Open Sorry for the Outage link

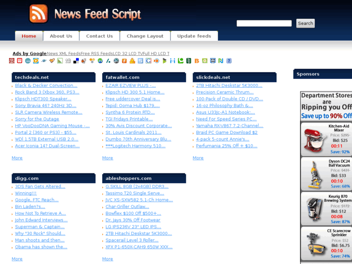(x=37, y=119)
